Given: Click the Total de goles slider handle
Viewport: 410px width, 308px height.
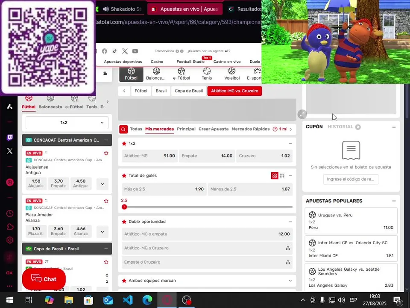Looking at the screenshot, I should (x=124, y=207).
